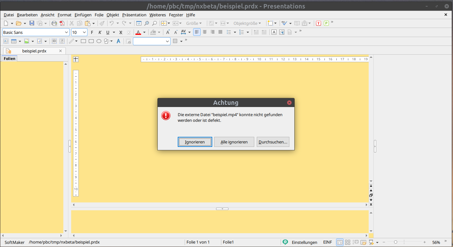Open the Basic Sans font dropdown

pyautogui.click(x=66, y=32)
